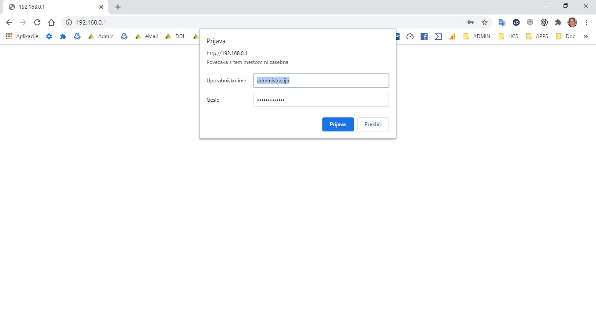
Task: Click the address bar URL
Action: coord(91,22)
